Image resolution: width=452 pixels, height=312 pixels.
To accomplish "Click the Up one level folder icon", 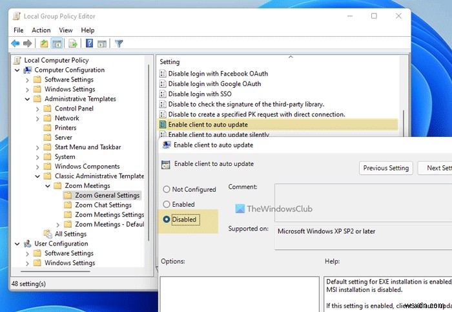I will [44, 43].
